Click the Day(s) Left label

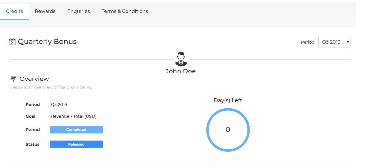point(228,100)
